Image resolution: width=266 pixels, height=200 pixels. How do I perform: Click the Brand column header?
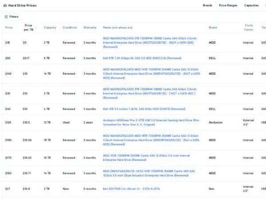pos(213,28)
